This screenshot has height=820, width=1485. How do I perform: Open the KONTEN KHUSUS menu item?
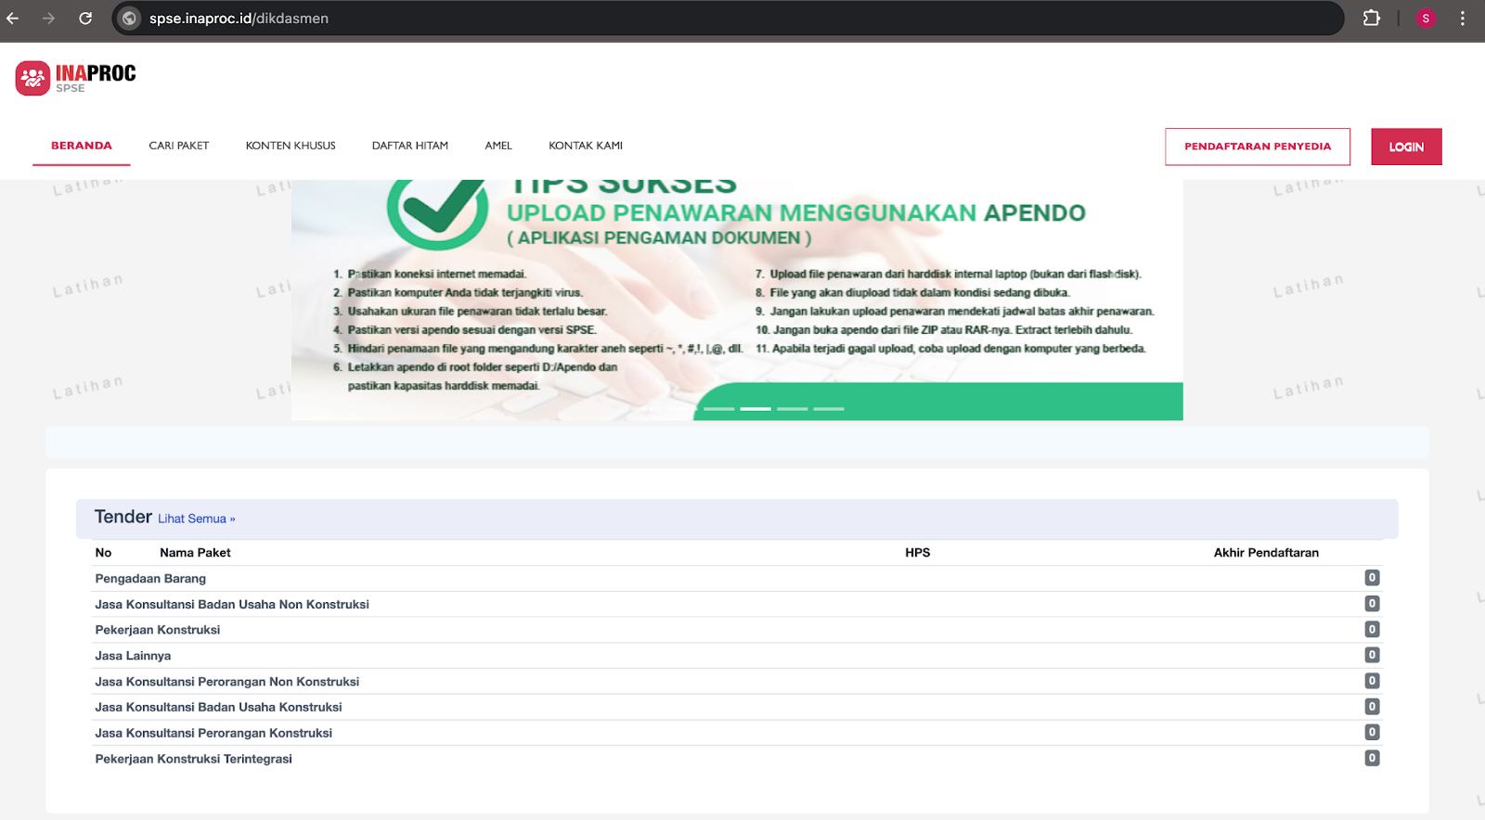pyautogui.click(x=291, y=146)
